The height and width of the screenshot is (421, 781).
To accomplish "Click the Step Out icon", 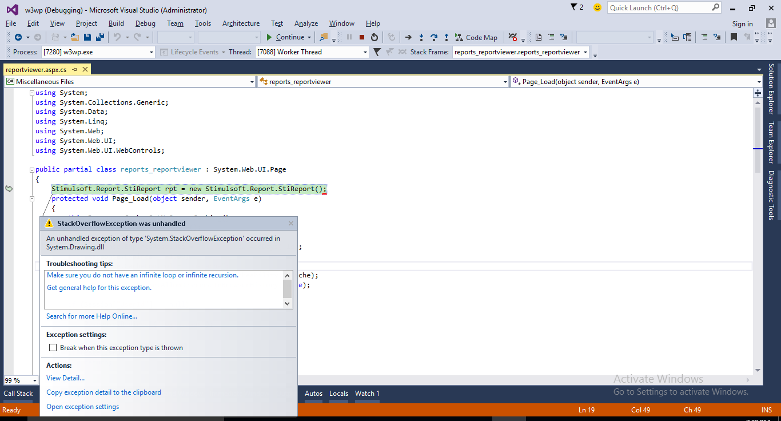I will 447,37.
